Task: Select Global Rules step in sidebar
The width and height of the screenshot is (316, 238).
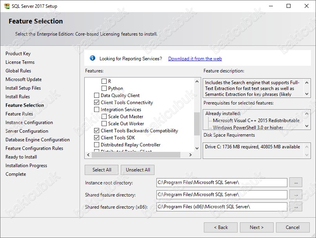Action: pos(18,71)
